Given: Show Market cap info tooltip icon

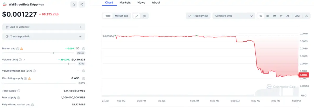Looking at the screenshot, I should point(18,49).
